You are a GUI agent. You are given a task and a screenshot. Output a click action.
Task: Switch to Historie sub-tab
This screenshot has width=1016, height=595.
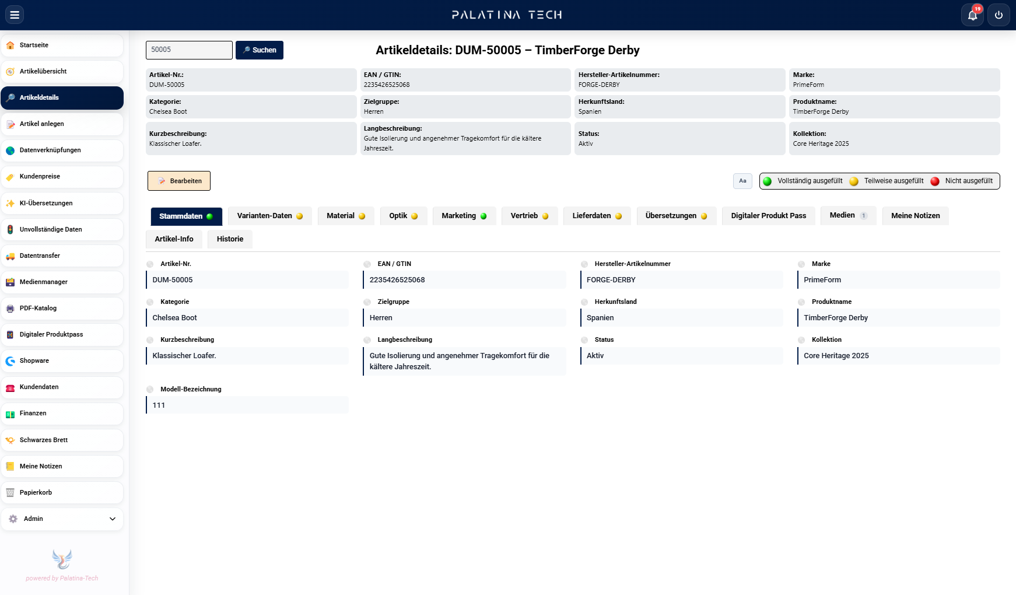(230, 239)
